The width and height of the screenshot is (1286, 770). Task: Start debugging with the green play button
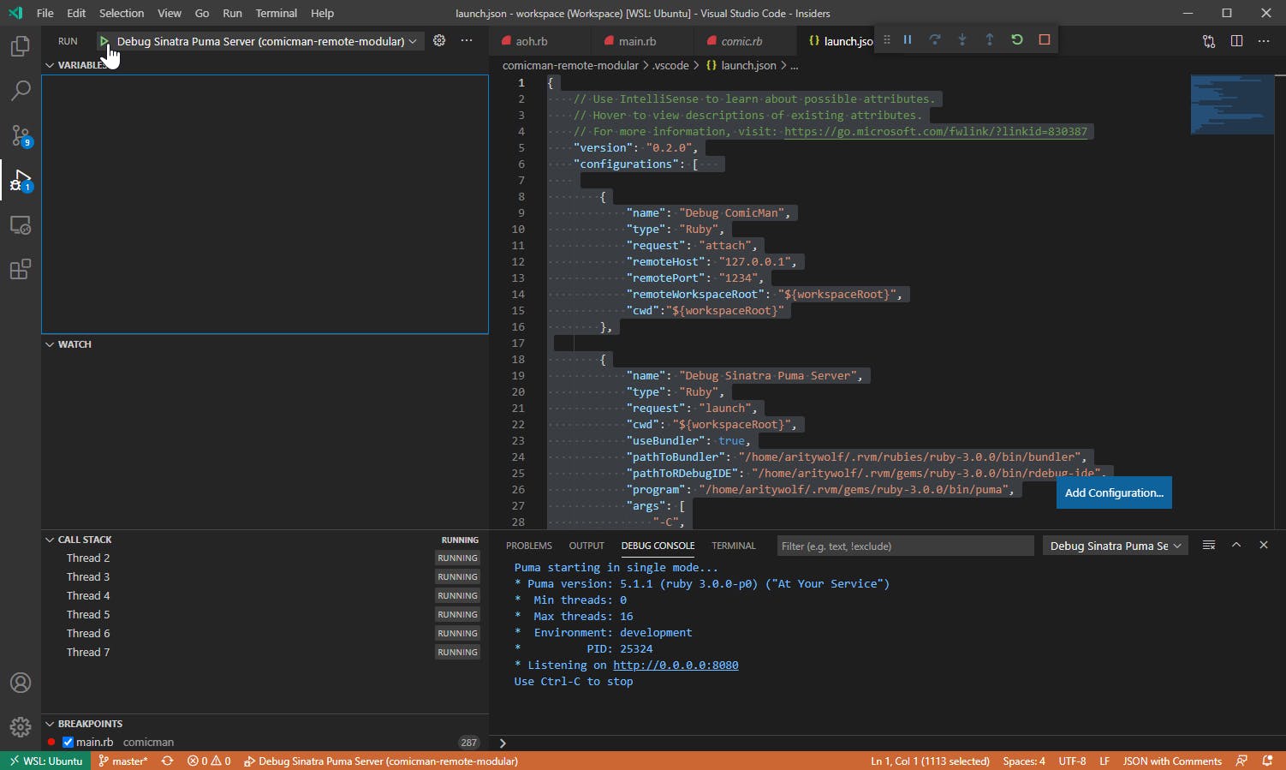coord(104,41)
